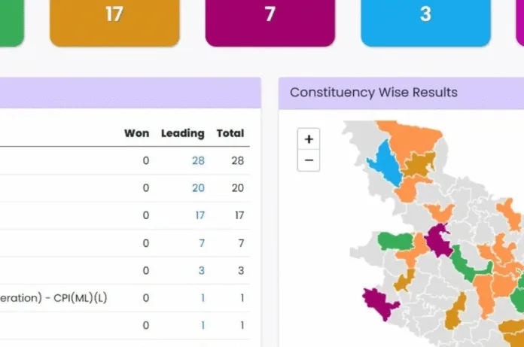Select the blue constituency on the map
Viewport: 524px width, 347px height.
click(386, 163)
